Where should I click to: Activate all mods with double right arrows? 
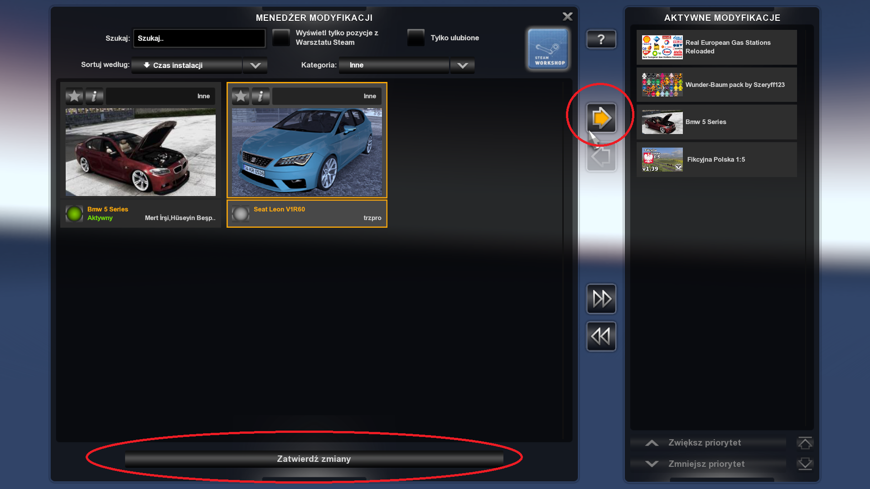[601, 299]
